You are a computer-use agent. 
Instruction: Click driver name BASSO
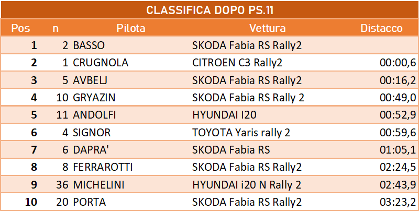click(x=89, y=45)
